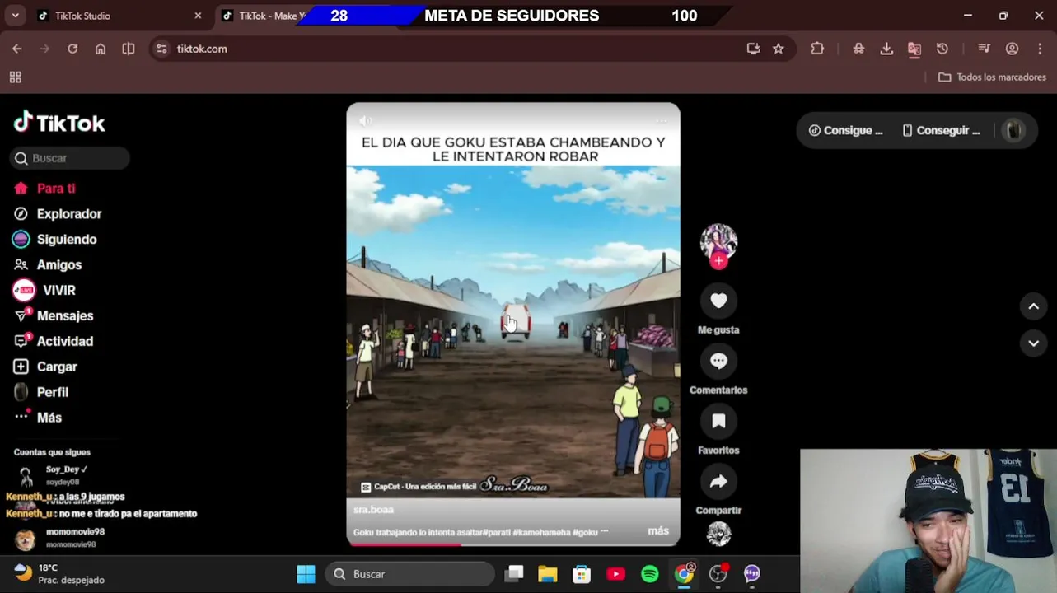Expand the Más options in sidebar
The width and height of the screenshot is (1057, 593).
(x=38, y=418)
